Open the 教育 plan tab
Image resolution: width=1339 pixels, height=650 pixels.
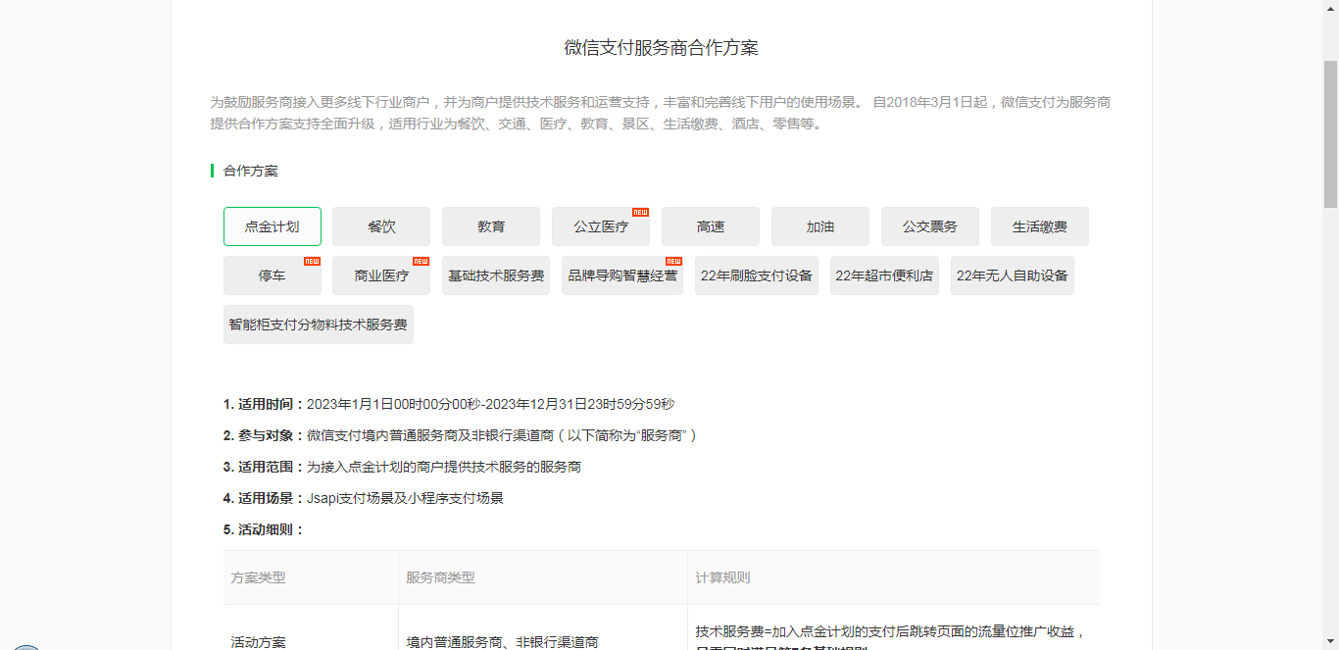pos(491,226)
